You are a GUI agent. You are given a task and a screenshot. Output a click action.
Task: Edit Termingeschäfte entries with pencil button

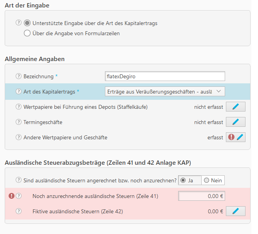click(x=235, y=122)
